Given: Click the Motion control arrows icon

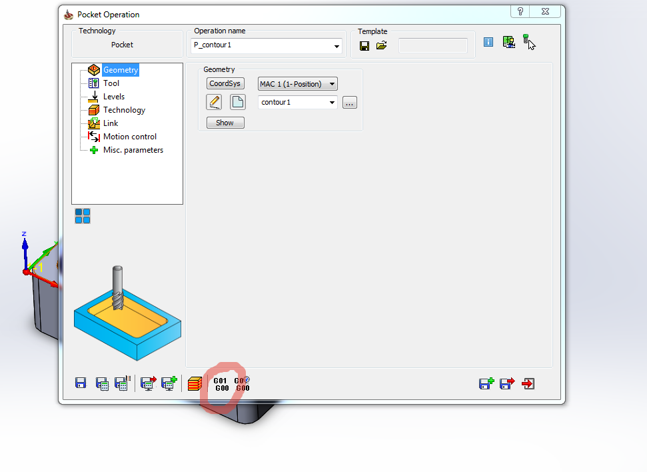Looking at the screenshot, I should (x=94, y=137).
